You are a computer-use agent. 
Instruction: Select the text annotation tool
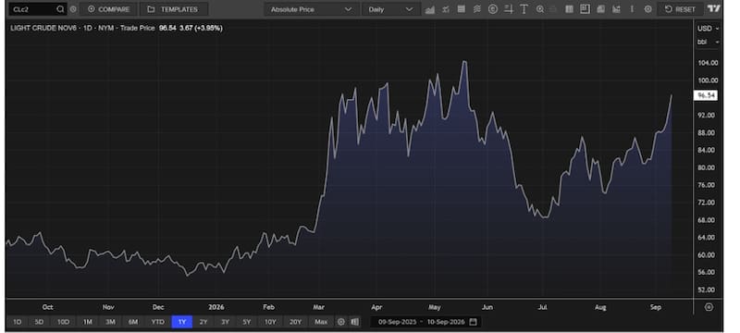[524, 9]
